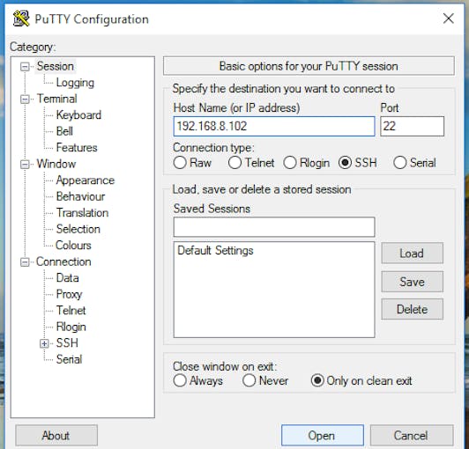Collapse the Connection category node
This screenshot has width=469, height=449.
point(25,262)
